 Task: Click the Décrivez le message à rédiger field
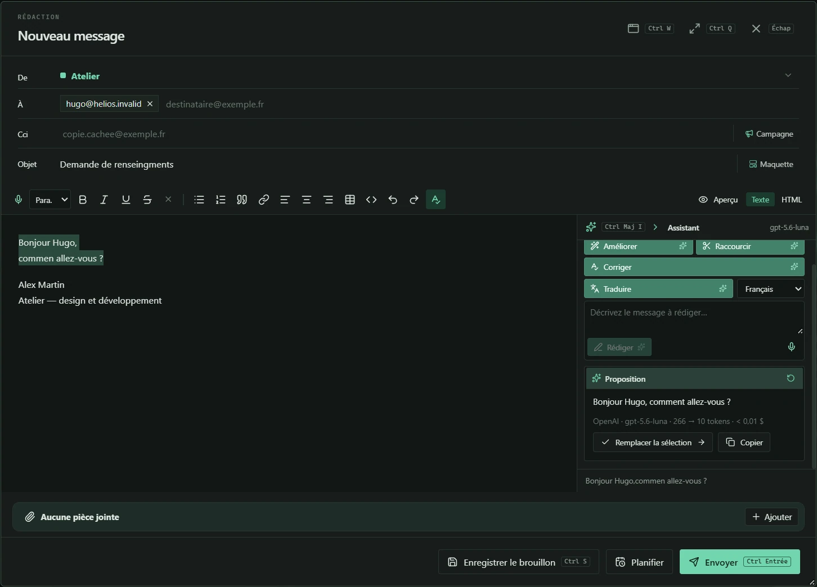pos(694,318)
